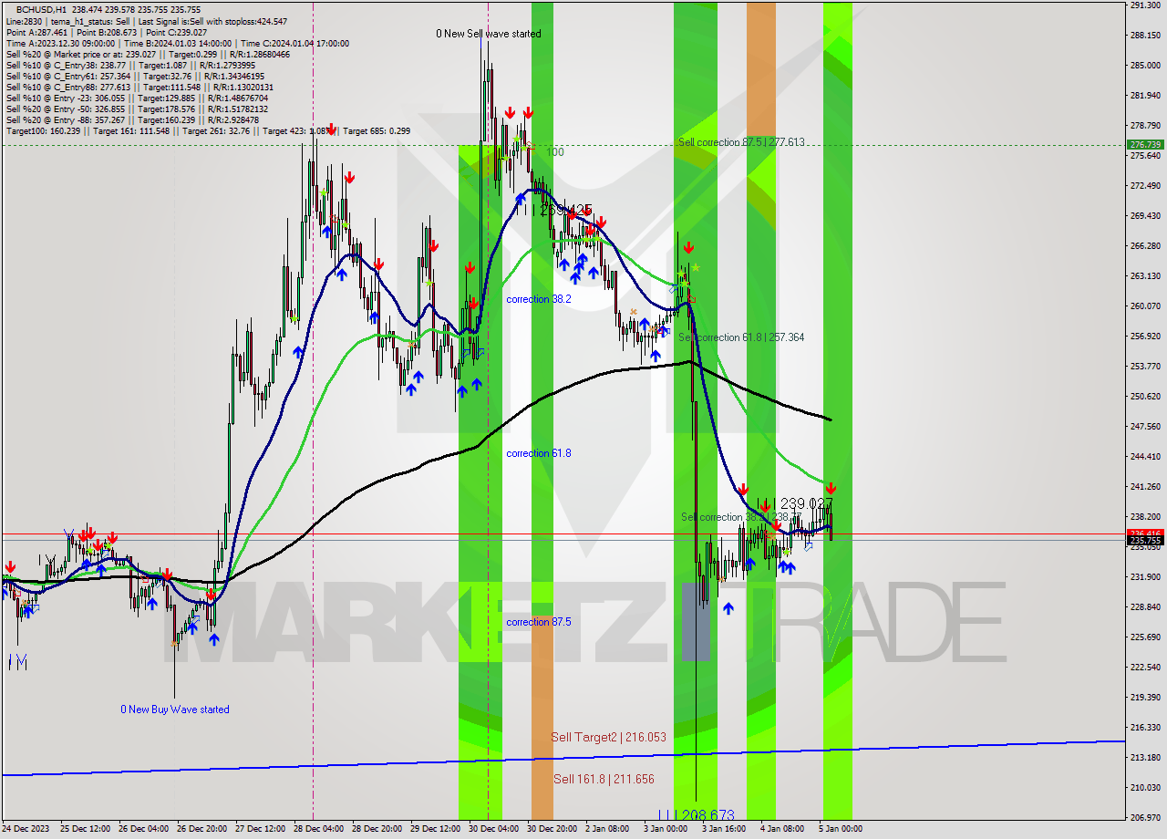
Task: Select the '0 New Sell wave started' label
Action: [x=488, y=34]
